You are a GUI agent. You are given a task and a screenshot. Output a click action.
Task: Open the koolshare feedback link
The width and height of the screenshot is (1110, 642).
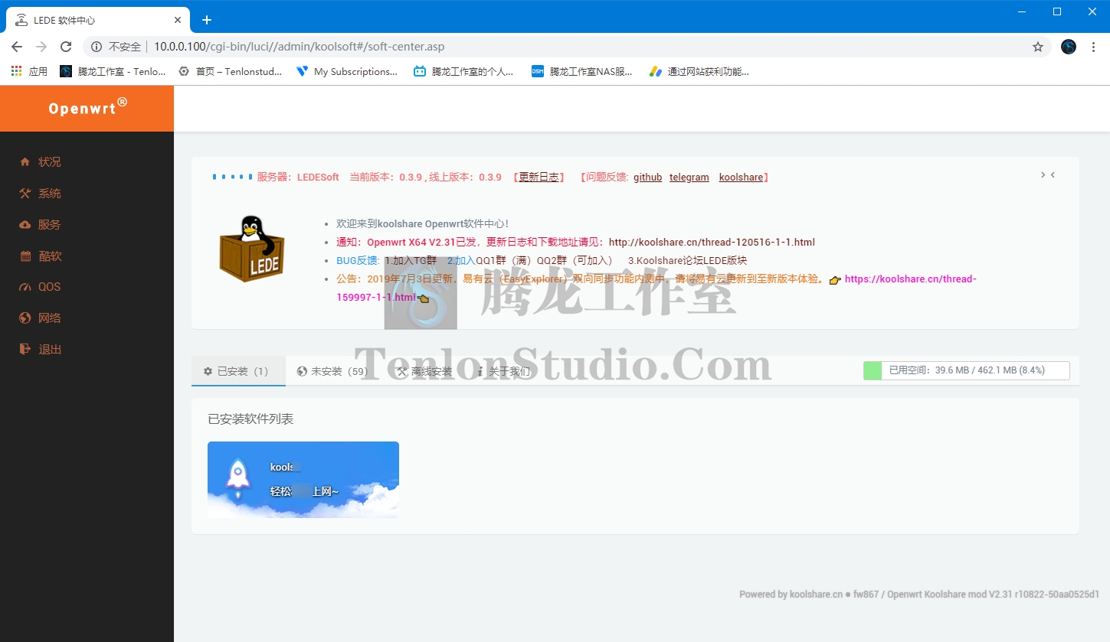click(741, 178)
